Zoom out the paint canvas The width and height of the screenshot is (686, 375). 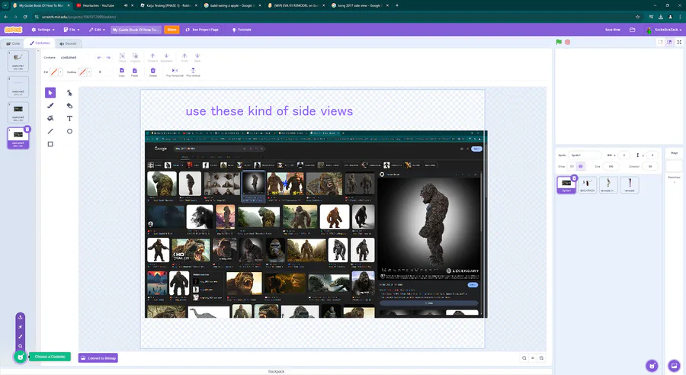tap(524, 358)
